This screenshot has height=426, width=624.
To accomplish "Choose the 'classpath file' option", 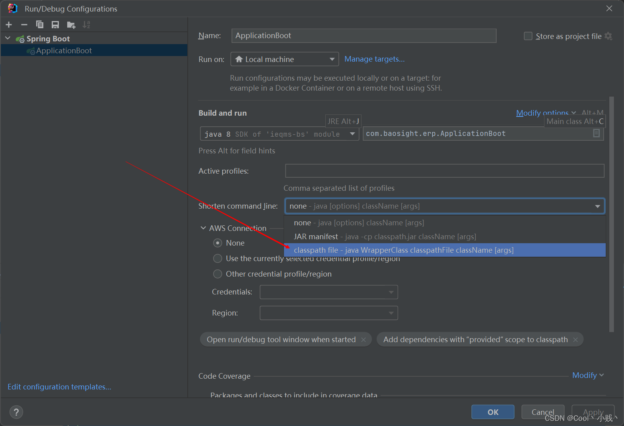I will tap(445, 250).
